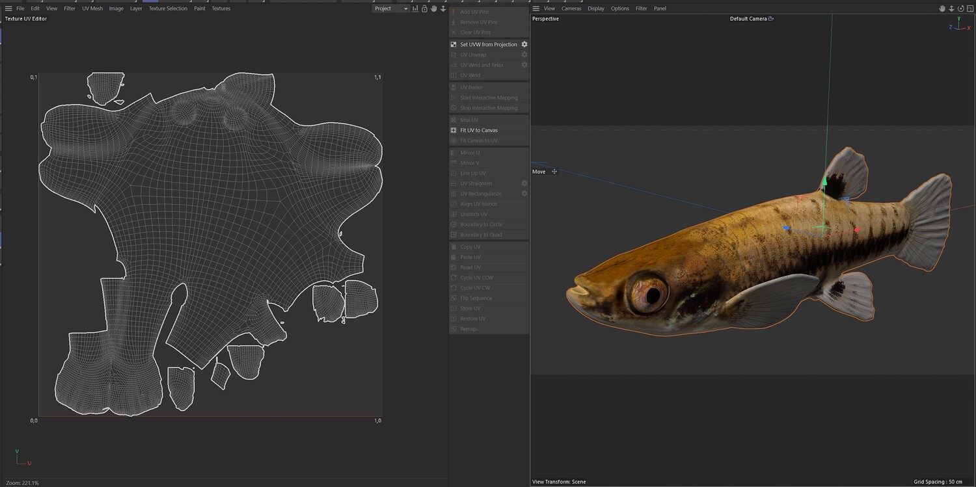
Task: Open the Paint menu
Action: point(200,8)
